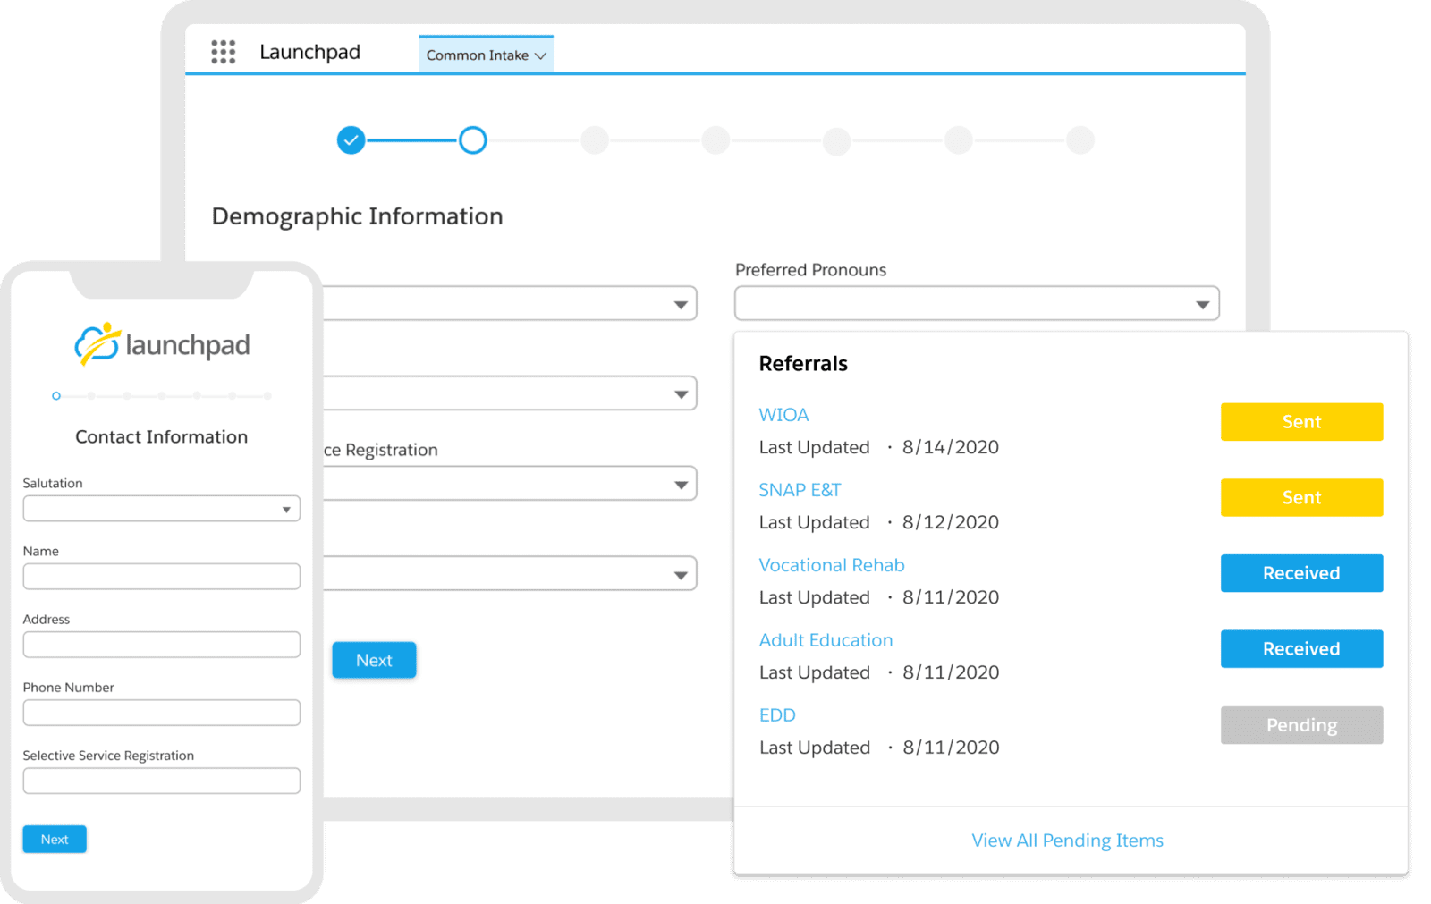Jump to the third progress step circle
This screenshot has height=904, width=1431.
(594, 140)
